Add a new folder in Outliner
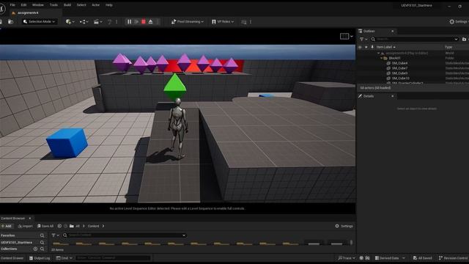The image size is (469, 264). (464, 39)
